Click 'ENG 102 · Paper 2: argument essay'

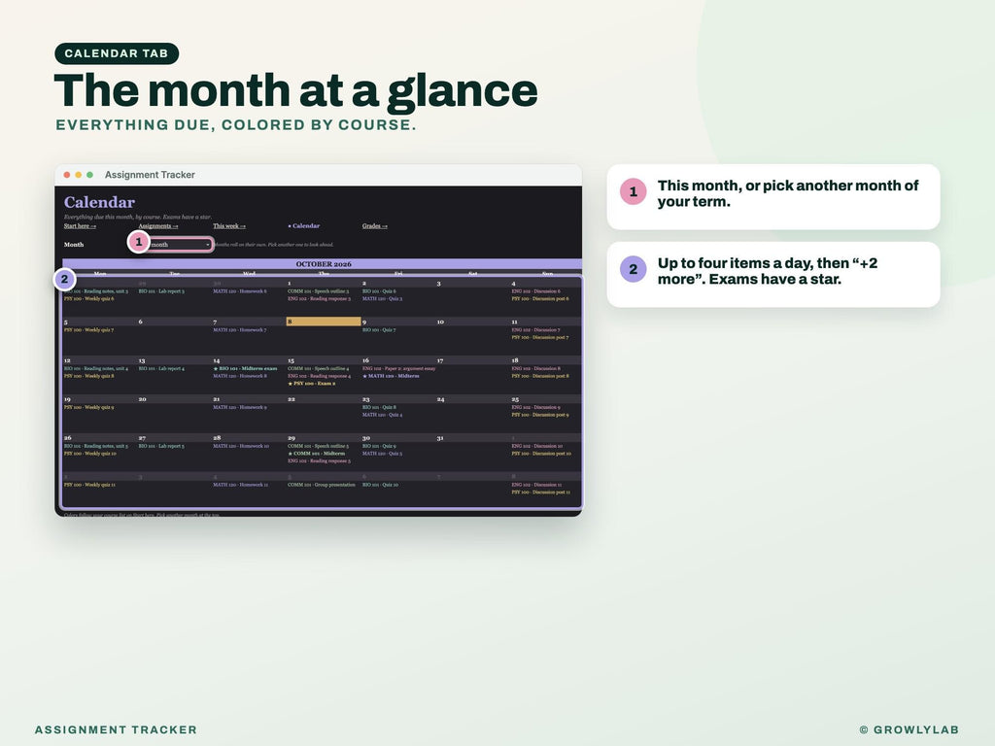tap(398, 368)
